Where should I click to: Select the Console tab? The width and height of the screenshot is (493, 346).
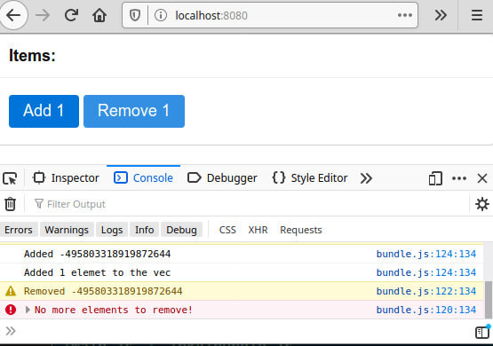(143, 178)
